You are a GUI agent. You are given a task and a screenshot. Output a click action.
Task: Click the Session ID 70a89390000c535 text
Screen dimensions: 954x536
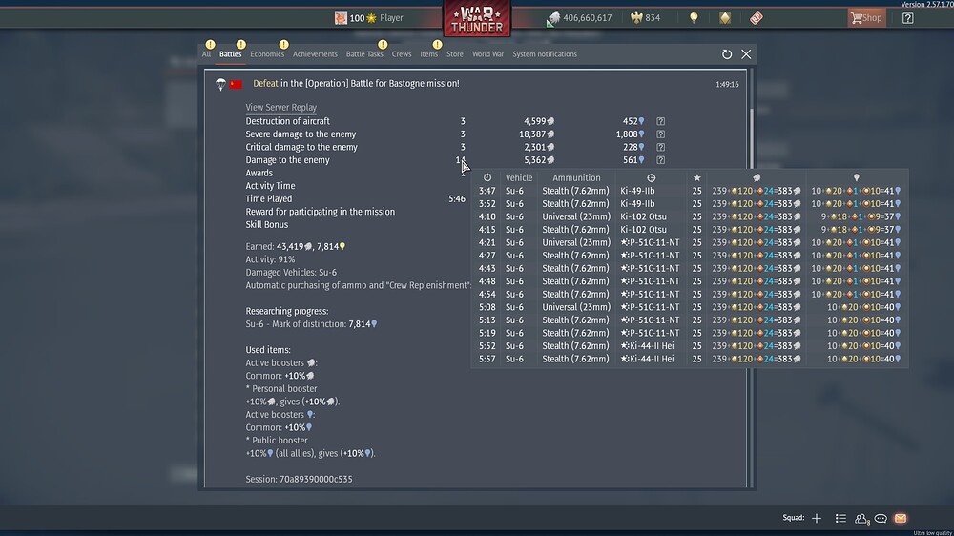pyautogui.click(x=299, y=479)
